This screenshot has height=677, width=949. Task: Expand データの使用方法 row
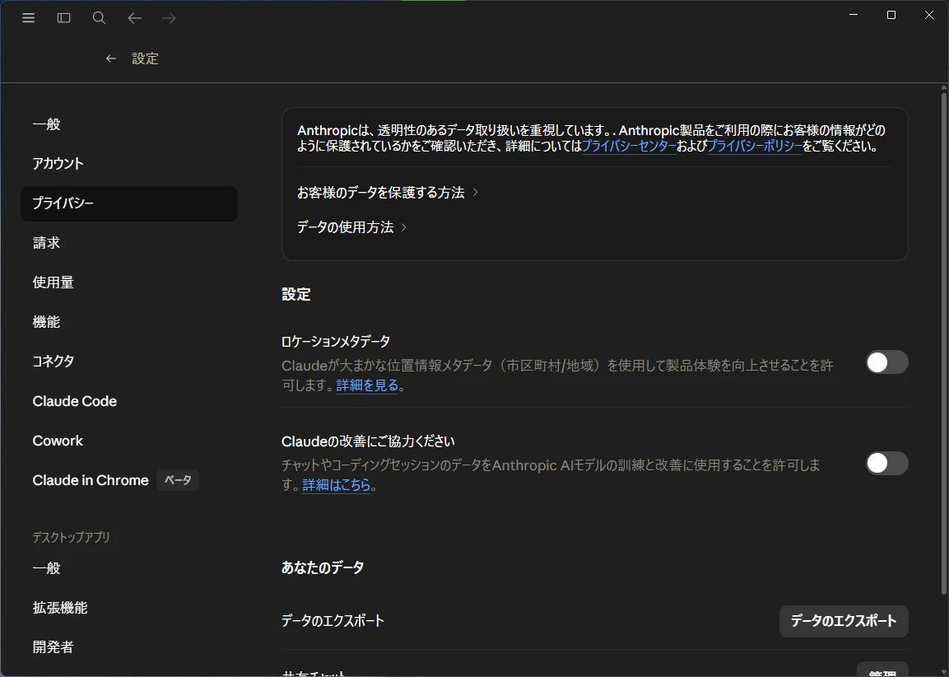pyautogui.click(x=352, y=227)
